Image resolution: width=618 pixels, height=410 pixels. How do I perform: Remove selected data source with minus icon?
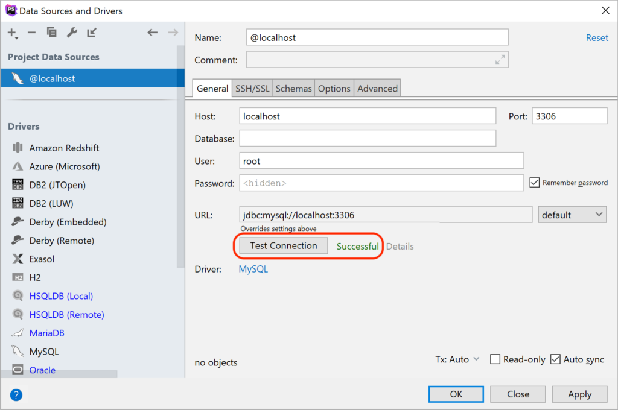point(31,33)
